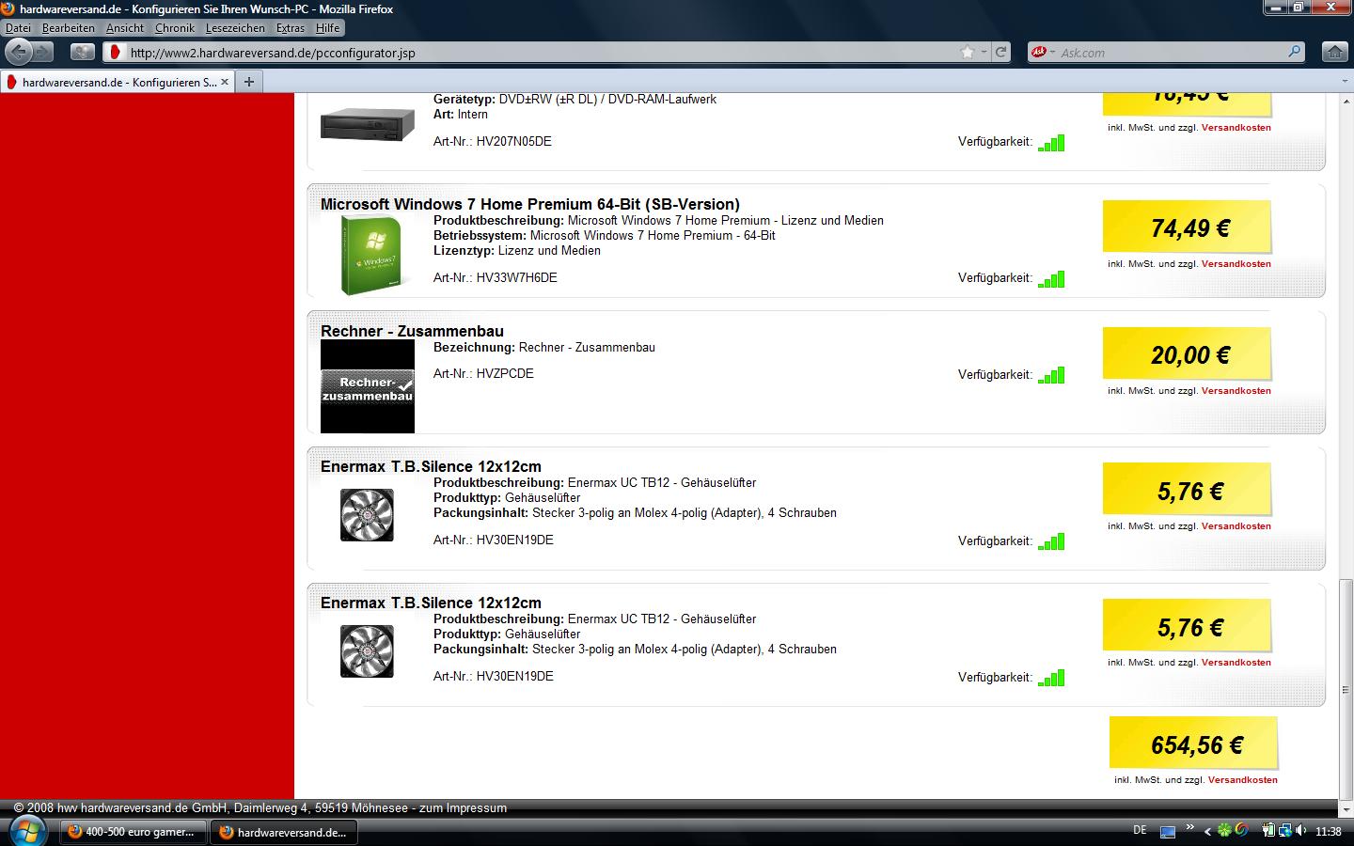Open the Lesezeichen menu

pyautogui.click(x=235, y=28)
